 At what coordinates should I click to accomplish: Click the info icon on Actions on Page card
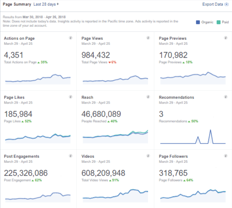[71, 38]
